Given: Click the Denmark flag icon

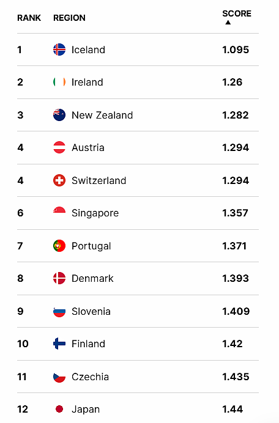Looking at the screenshot, I should [59, 278].
